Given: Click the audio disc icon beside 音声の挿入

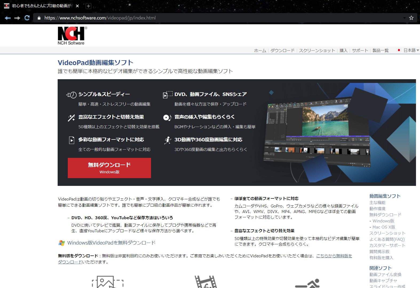Looking at the screenshot, I should [x=167, y=118].
